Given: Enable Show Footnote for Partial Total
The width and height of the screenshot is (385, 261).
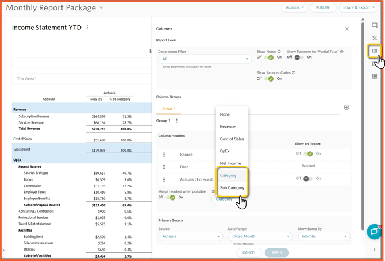Looking at the screenshot, I should click(299, 57).
